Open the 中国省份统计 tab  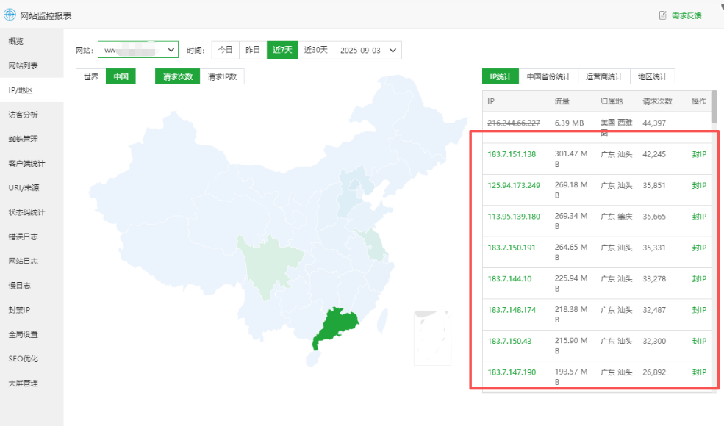[x=548, y=76]
